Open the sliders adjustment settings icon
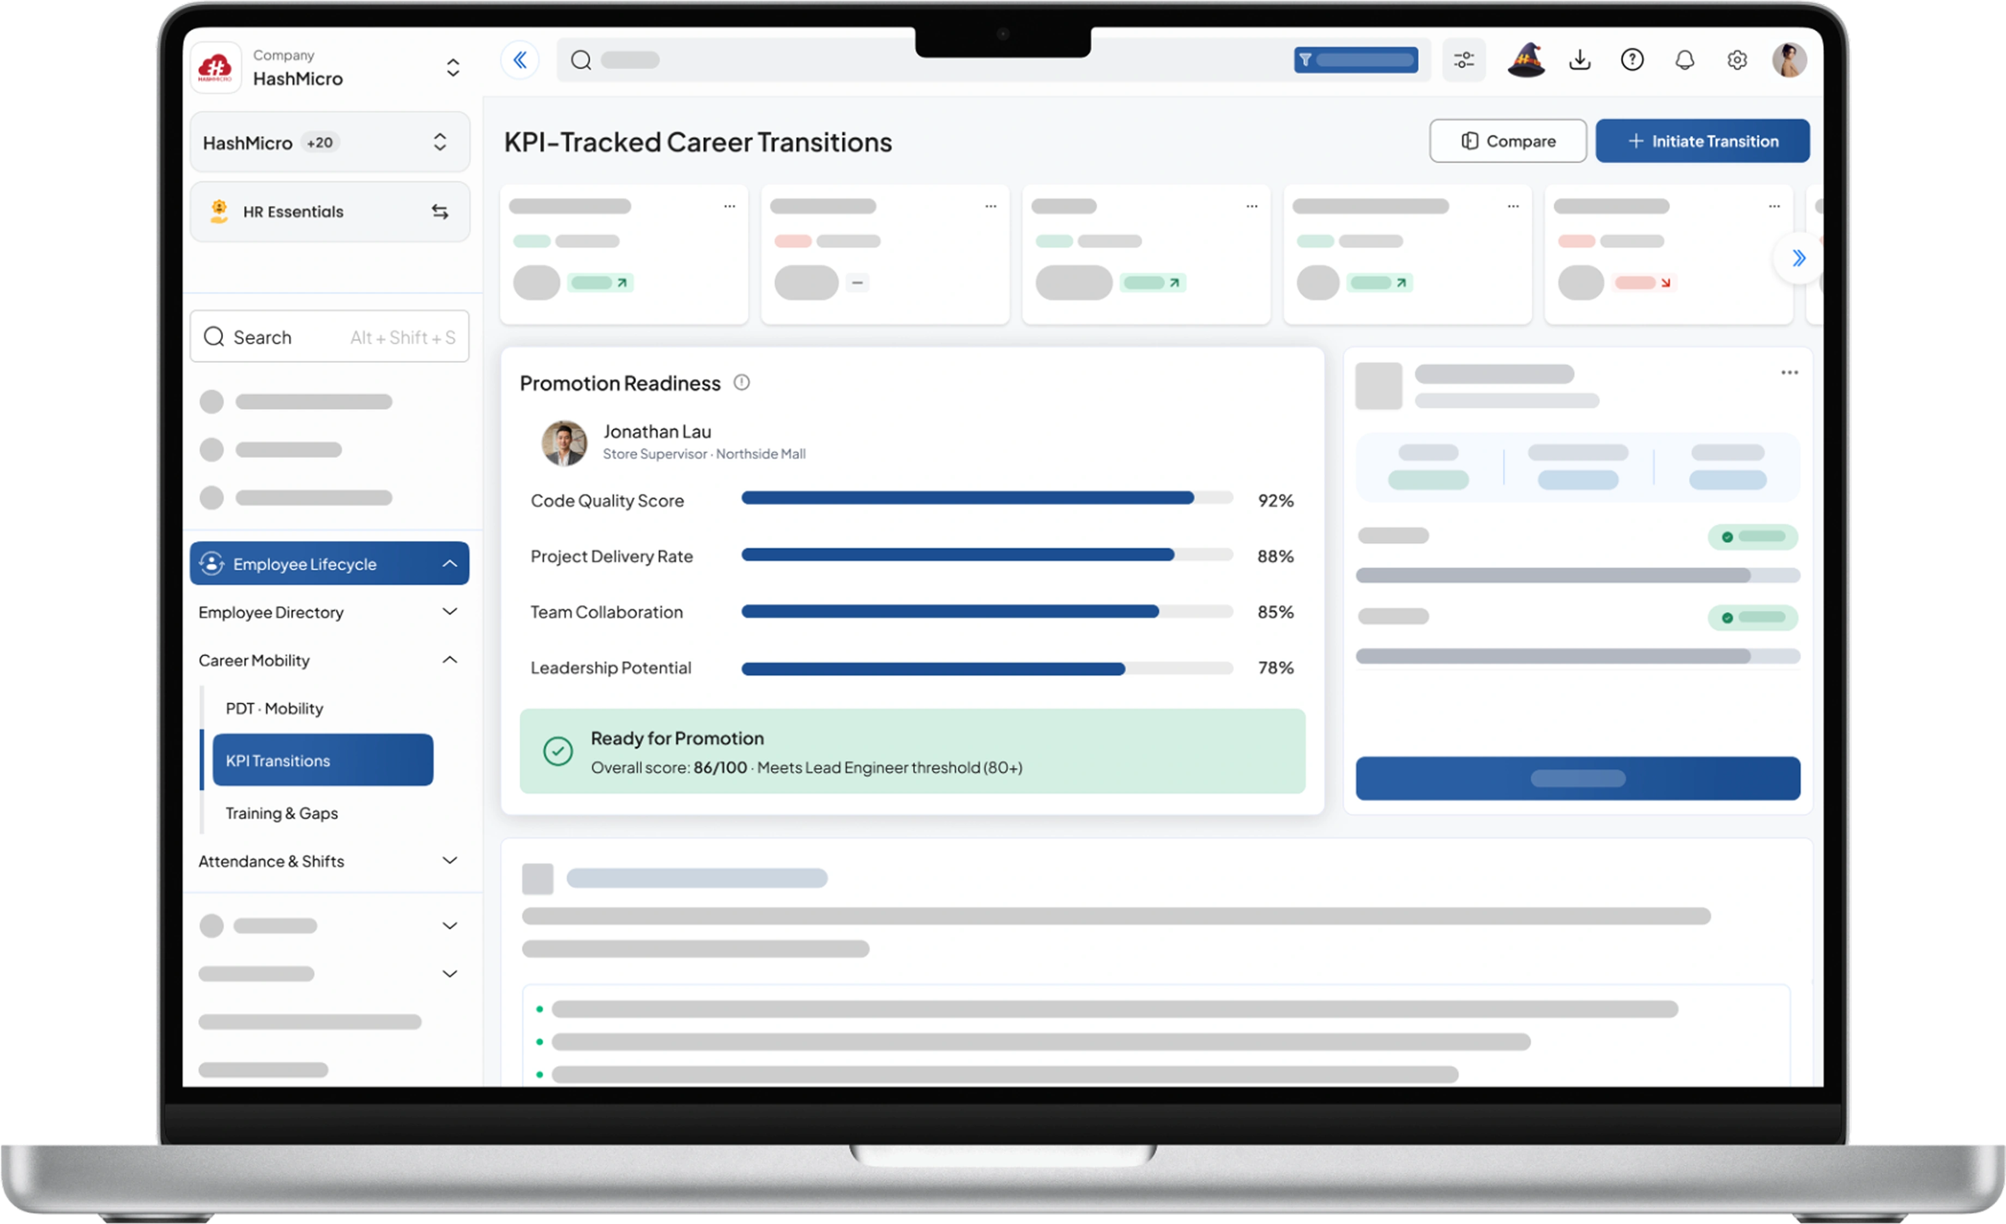This screenshot has height=1224, width=2006. click(1464, 59)
